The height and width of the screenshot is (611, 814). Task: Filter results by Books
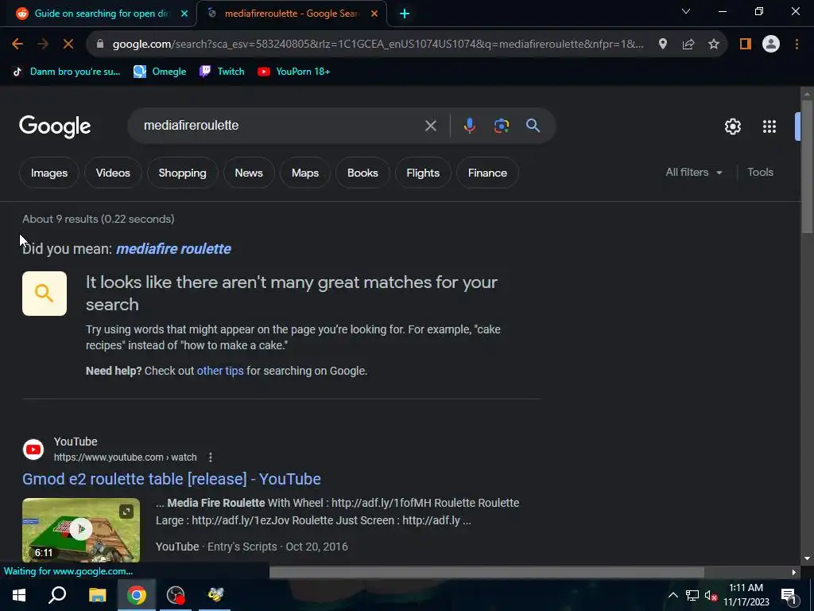pos(362,173)
